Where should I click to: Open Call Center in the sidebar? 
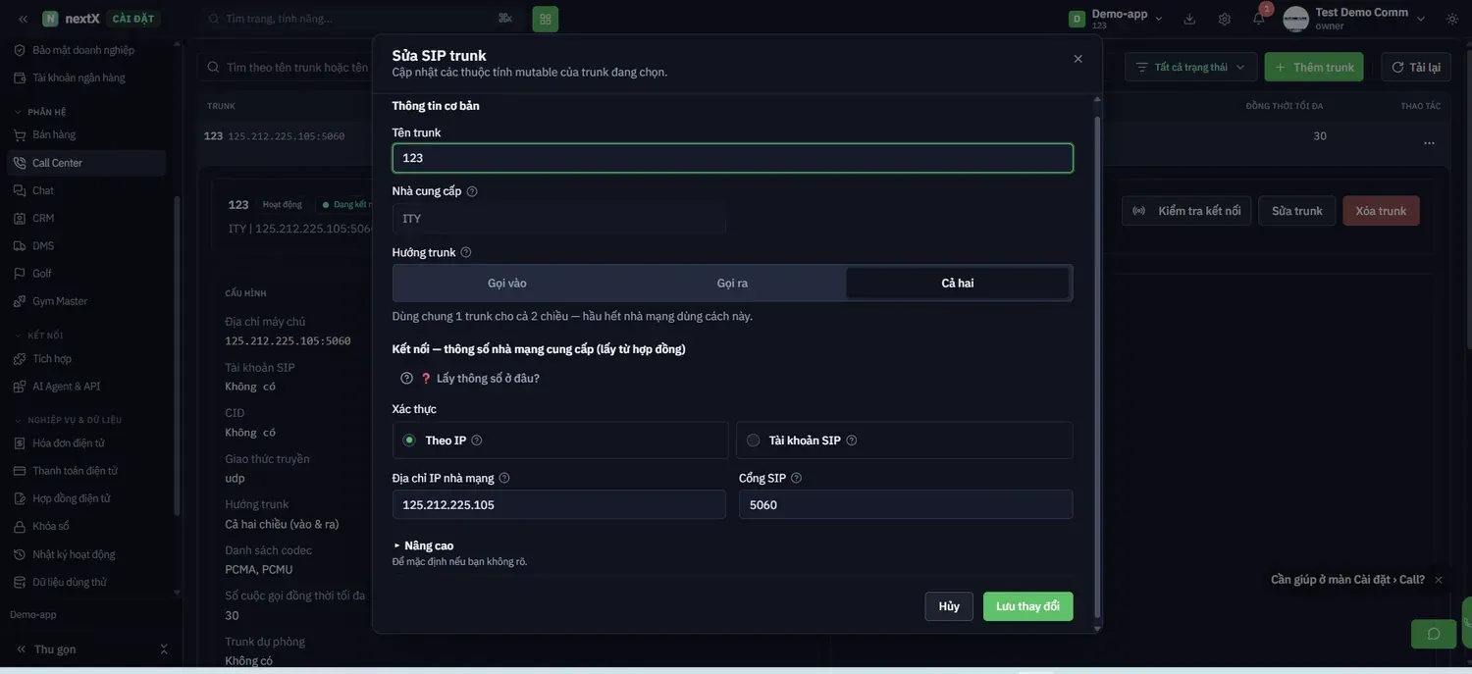[x=86, y=163]
